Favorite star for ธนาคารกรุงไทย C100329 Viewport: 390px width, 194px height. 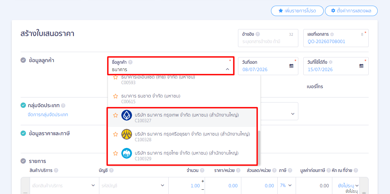(x=115, y=153)
